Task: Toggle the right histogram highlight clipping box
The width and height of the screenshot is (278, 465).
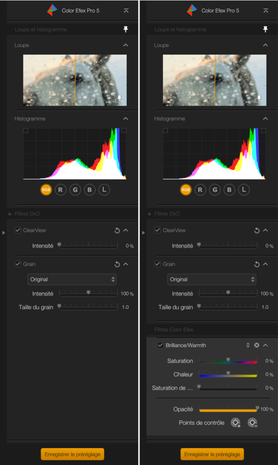Action: (263, 130)
